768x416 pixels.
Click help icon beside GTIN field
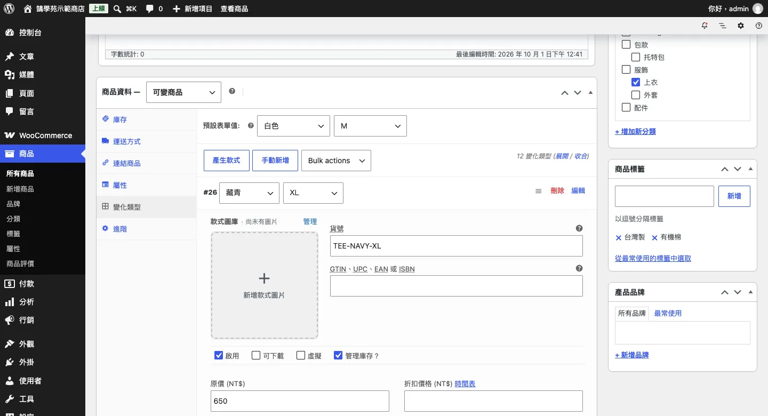tap(579, 269)
